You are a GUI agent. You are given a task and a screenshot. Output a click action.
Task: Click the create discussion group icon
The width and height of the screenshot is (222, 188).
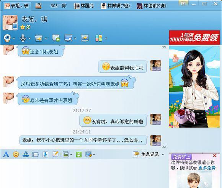click(x=56, y=38)
